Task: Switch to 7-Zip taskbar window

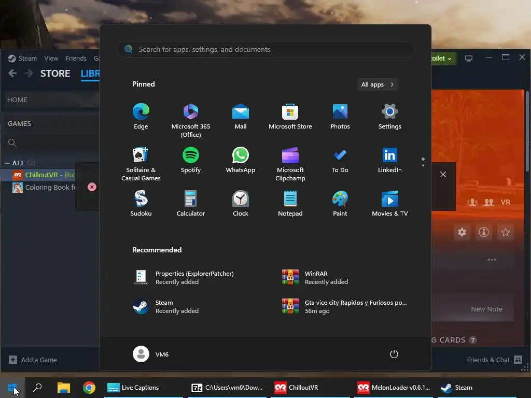Action: click(x=227, y=388)
